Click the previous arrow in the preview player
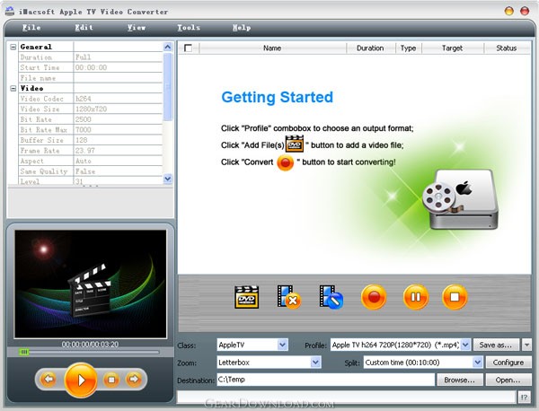Image resolution: width=539 pixels, height=411 pixels. click(49, 380)
